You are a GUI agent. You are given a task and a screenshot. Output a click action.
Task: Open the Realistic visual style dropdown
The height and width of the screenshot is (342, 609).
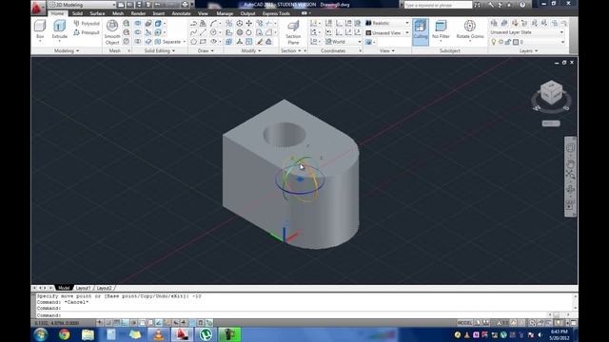pos(387,23)
